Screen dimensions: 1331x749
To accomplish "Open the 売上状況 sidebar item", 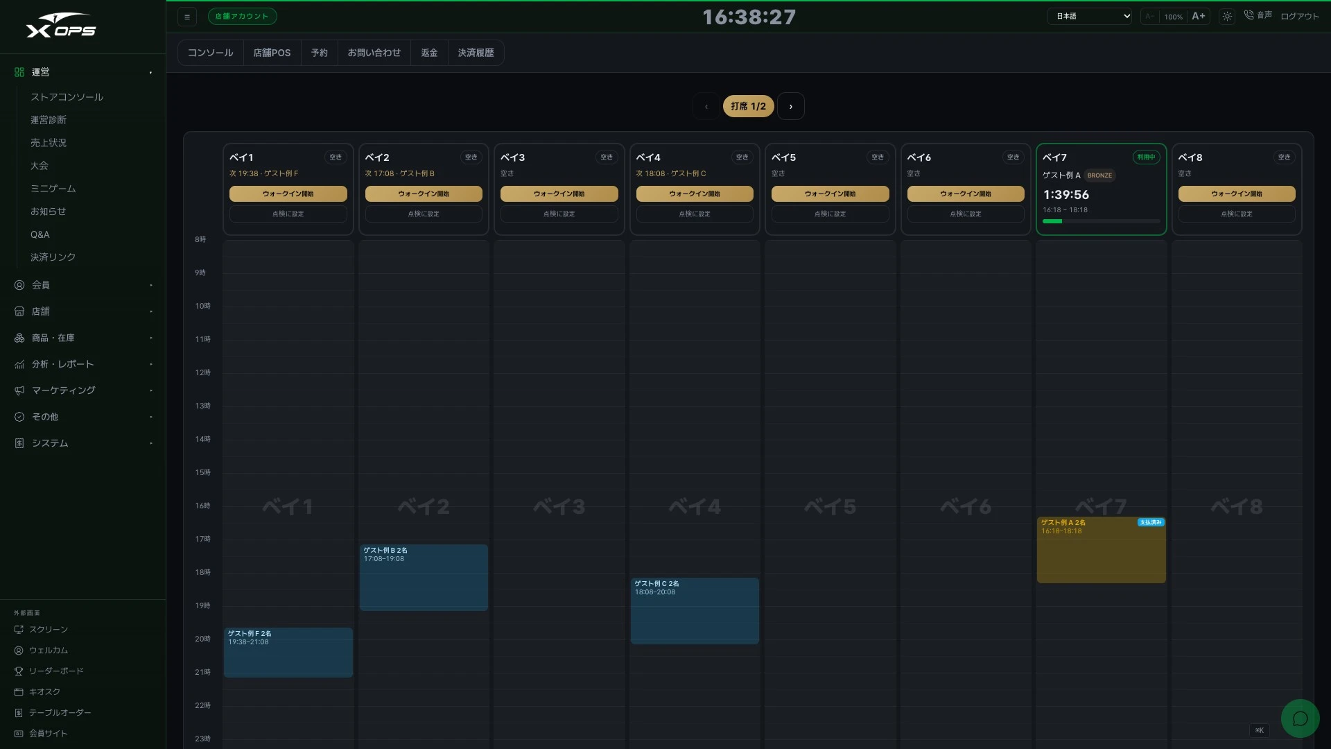I will (x=49, y=143).
